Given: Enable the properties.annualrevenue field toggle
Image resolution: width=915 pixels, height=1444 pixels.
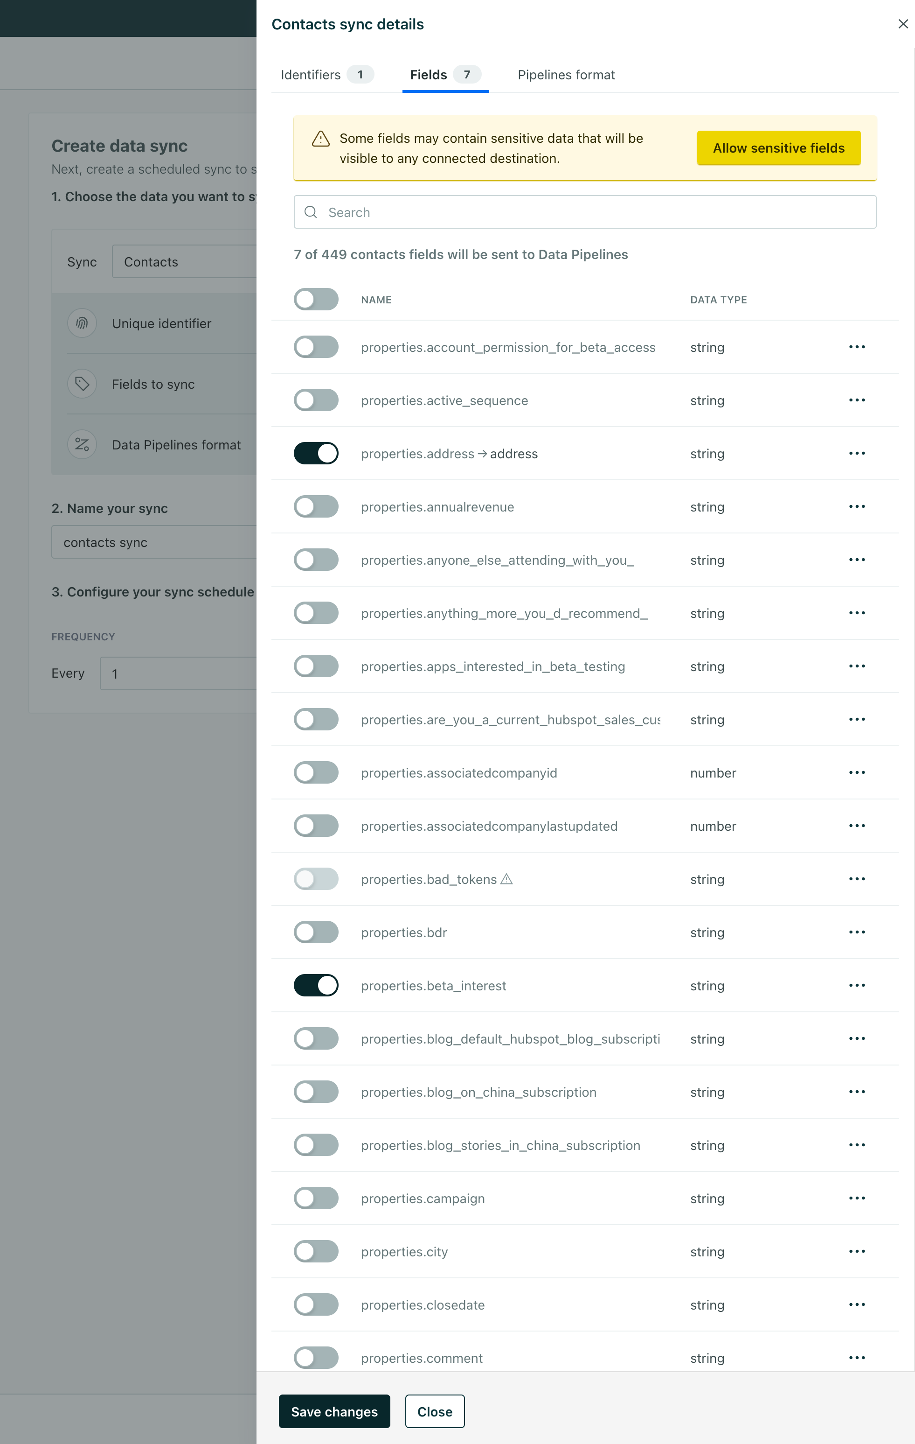Looking at the screenshot, I should tap(316, 506).
